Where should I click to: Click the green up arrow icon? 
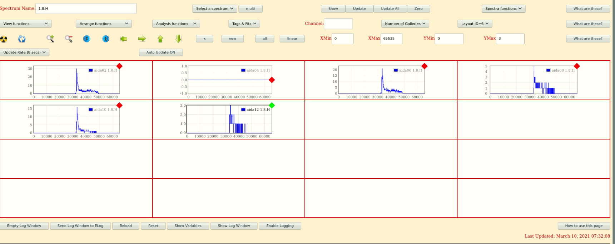point(160,39)
